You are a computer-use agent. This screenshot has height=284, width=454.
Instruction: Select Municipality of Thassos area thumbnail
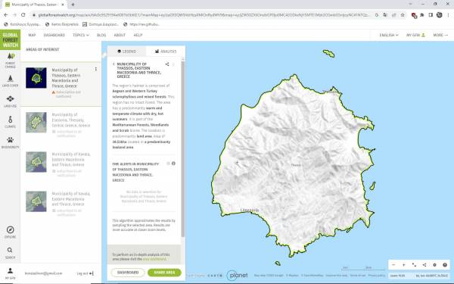click(x=36, y=78)
